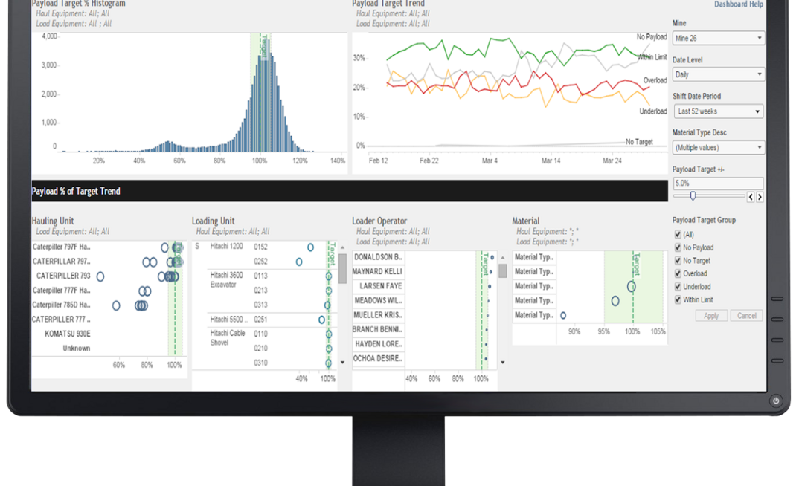The height and width of the screenshot is (486, 799).
Task: Open the Mine dropdown showing Mine 26
Action: coord(718,38)
